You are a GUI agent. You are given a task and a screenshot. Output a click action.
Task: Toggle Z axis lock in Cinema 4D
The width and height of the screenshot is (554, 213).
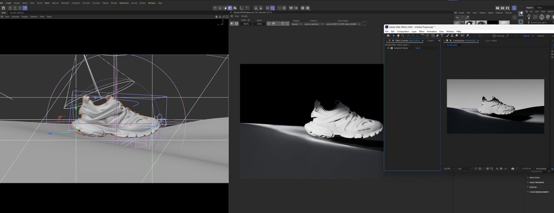(20, 7)
